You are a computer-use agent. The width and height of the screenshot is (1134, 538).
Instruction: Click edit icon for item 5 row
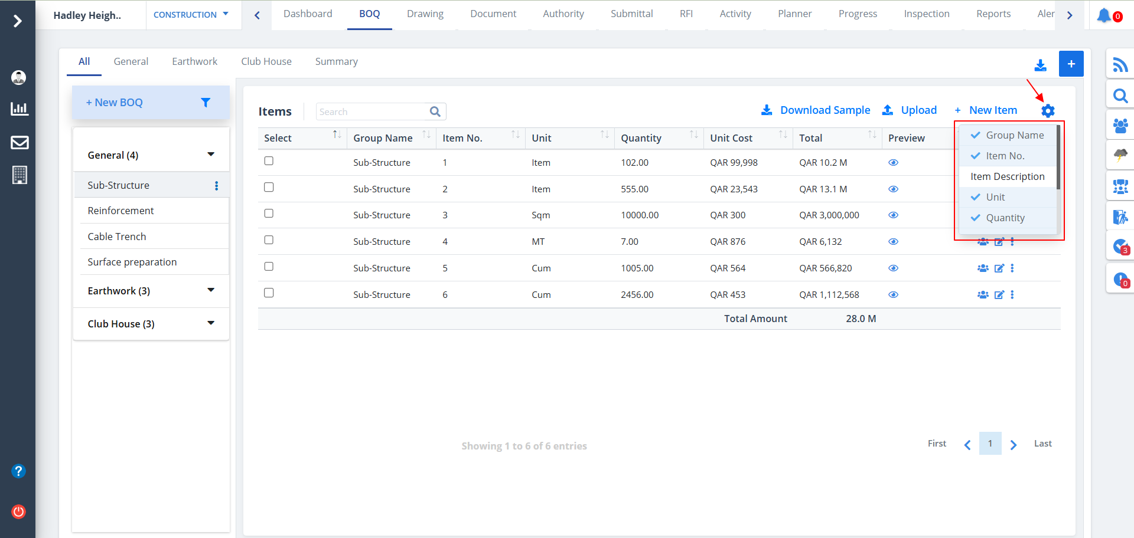click(999, 268)
